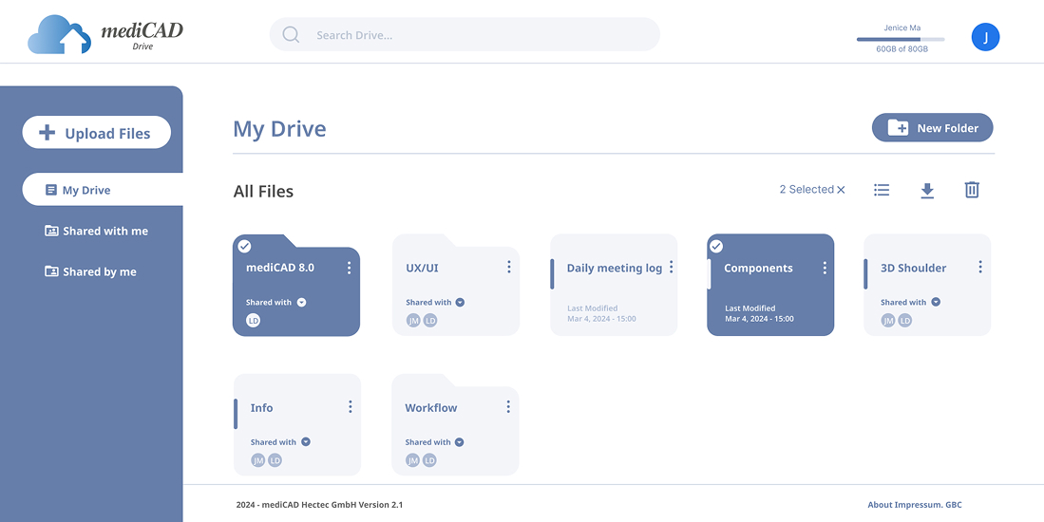Click JM avatar on 3D Shoulder
The height and width of the screenshot is (522, 1044).
(x=888, y=321)
